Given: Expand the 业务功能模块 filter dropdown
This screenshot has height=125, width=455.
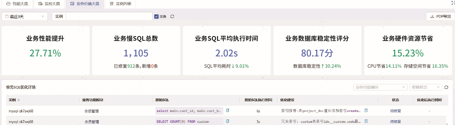Looking at the screenshot, I should coord(380,87).
